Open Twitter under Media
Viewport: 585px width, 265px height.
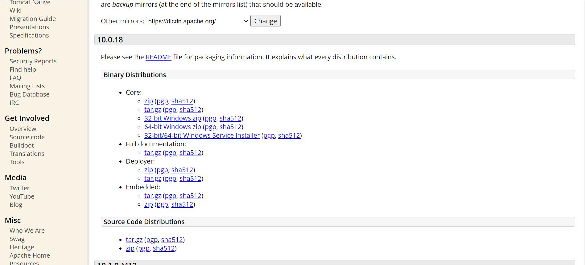[19, 188]
